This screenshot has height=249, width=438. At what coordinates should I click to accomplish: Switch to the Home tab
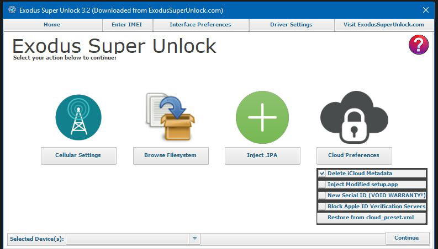point(52,25)
